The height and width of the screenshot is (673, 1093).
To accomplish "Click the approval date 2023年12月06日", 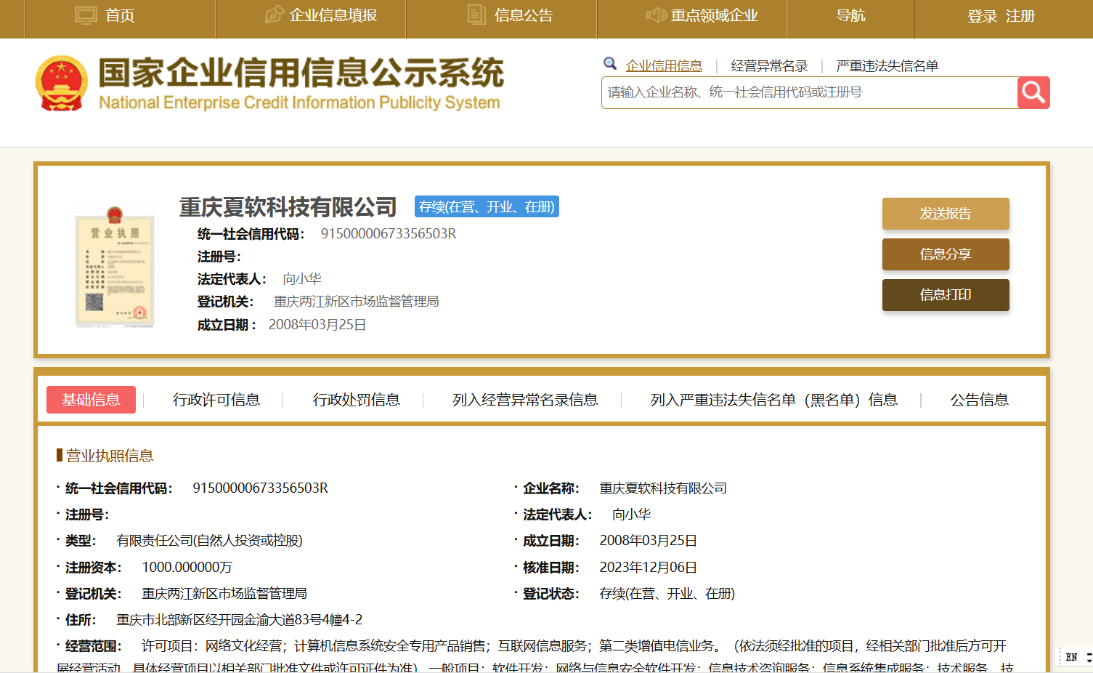I will point(648,568).
